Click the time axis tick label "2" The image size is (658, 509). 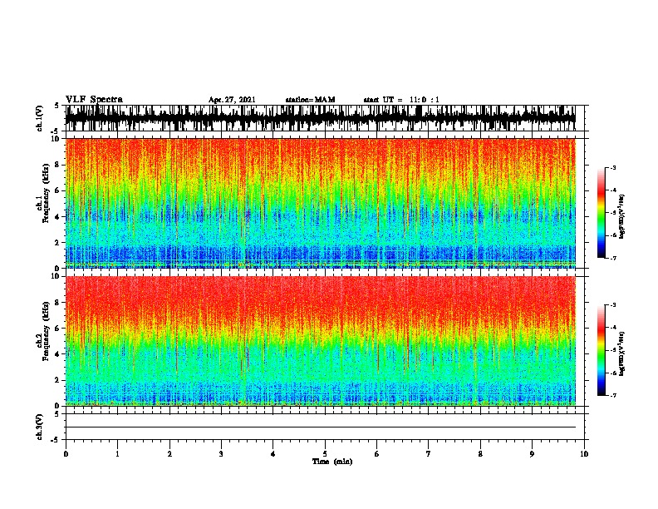tap(169, 454)
